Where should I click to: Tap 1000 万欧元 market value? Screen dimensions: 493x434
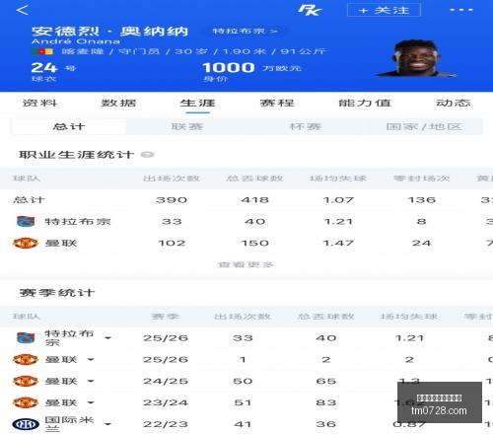(x=251, y=68)
